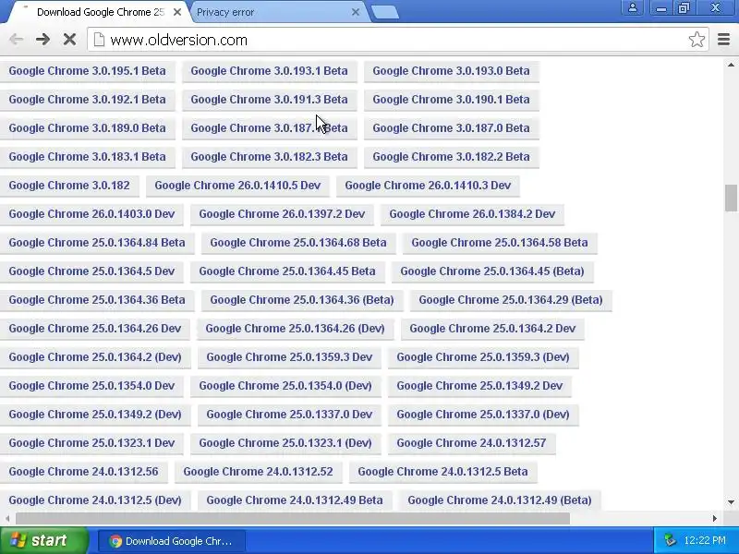Close the Download Google Chrome tab
The height and width of the screenshot is (554, 739).
[x=177, y=12]
